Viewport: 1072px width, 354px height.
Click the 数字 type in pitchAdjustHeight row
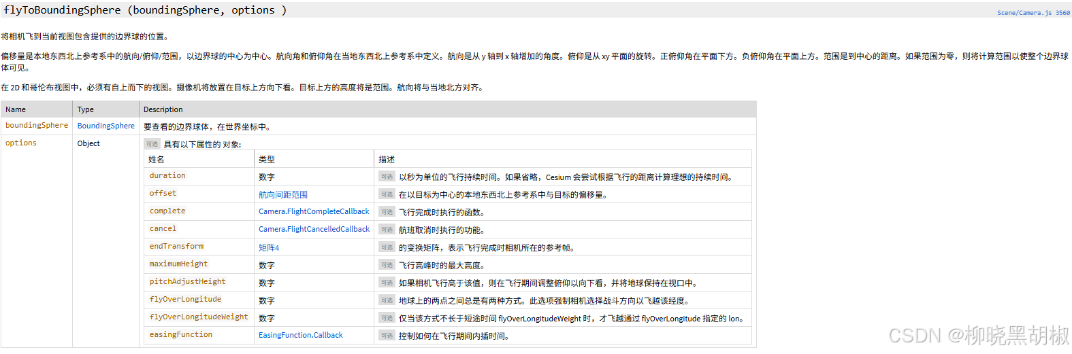tap(267, 283)
